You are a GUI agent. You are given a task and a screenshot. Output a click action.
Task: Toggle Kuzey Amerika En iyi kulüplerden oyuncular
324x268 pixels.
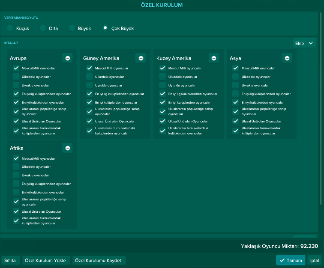coord(162,102)
